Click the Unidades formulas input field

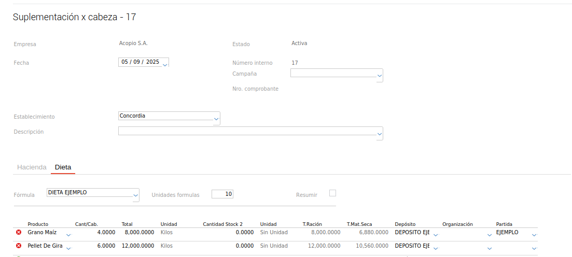coord(222,194)
